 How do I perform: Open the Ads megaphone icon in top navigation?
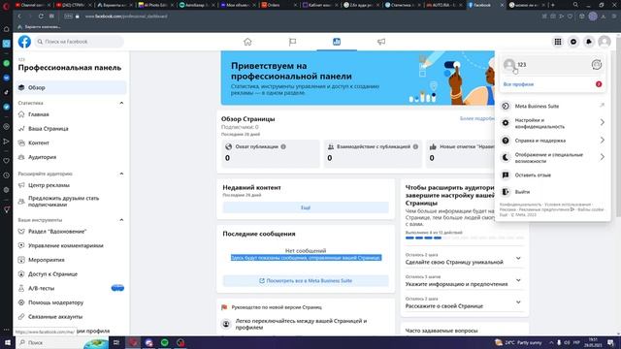point(381,42)
